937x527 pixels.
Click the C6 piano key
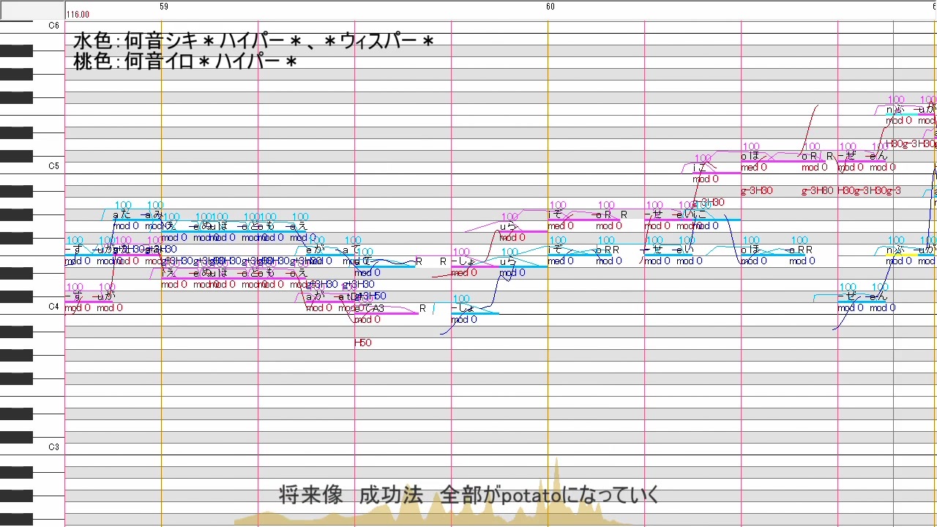tap(32, 26)
